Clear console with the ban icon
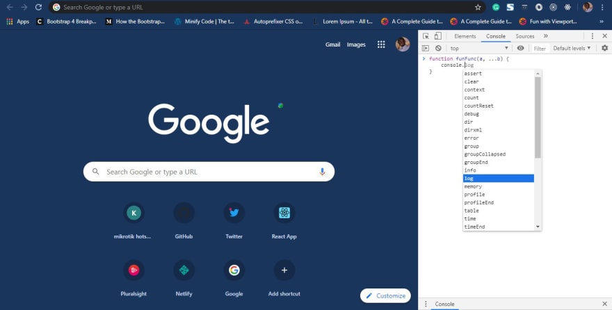Image resolution: width=612 pixels, height=310 pixels. coord(438,48)
